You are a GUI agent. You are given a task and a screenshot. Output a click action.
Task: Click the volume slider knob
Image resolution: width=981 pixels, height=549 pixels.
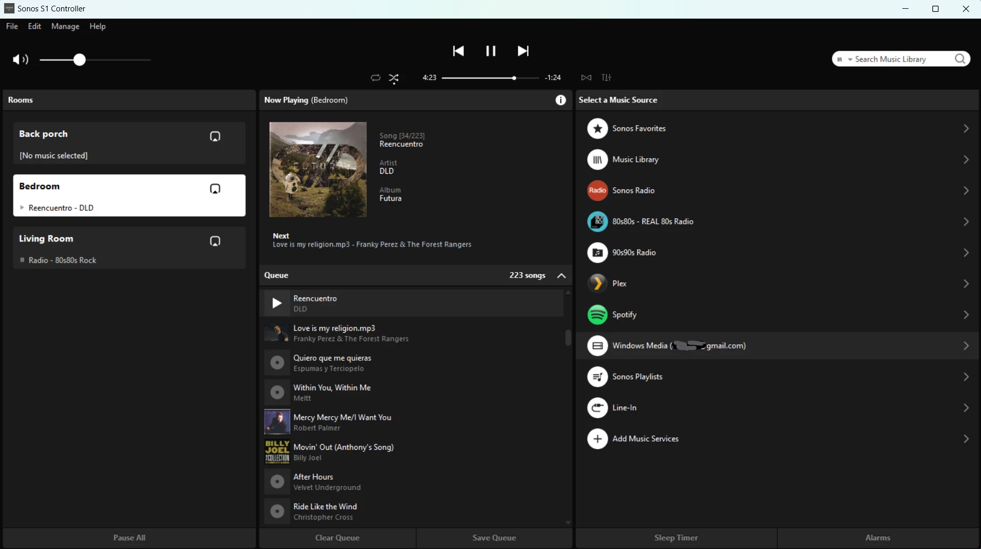click(x=79, y=59)
